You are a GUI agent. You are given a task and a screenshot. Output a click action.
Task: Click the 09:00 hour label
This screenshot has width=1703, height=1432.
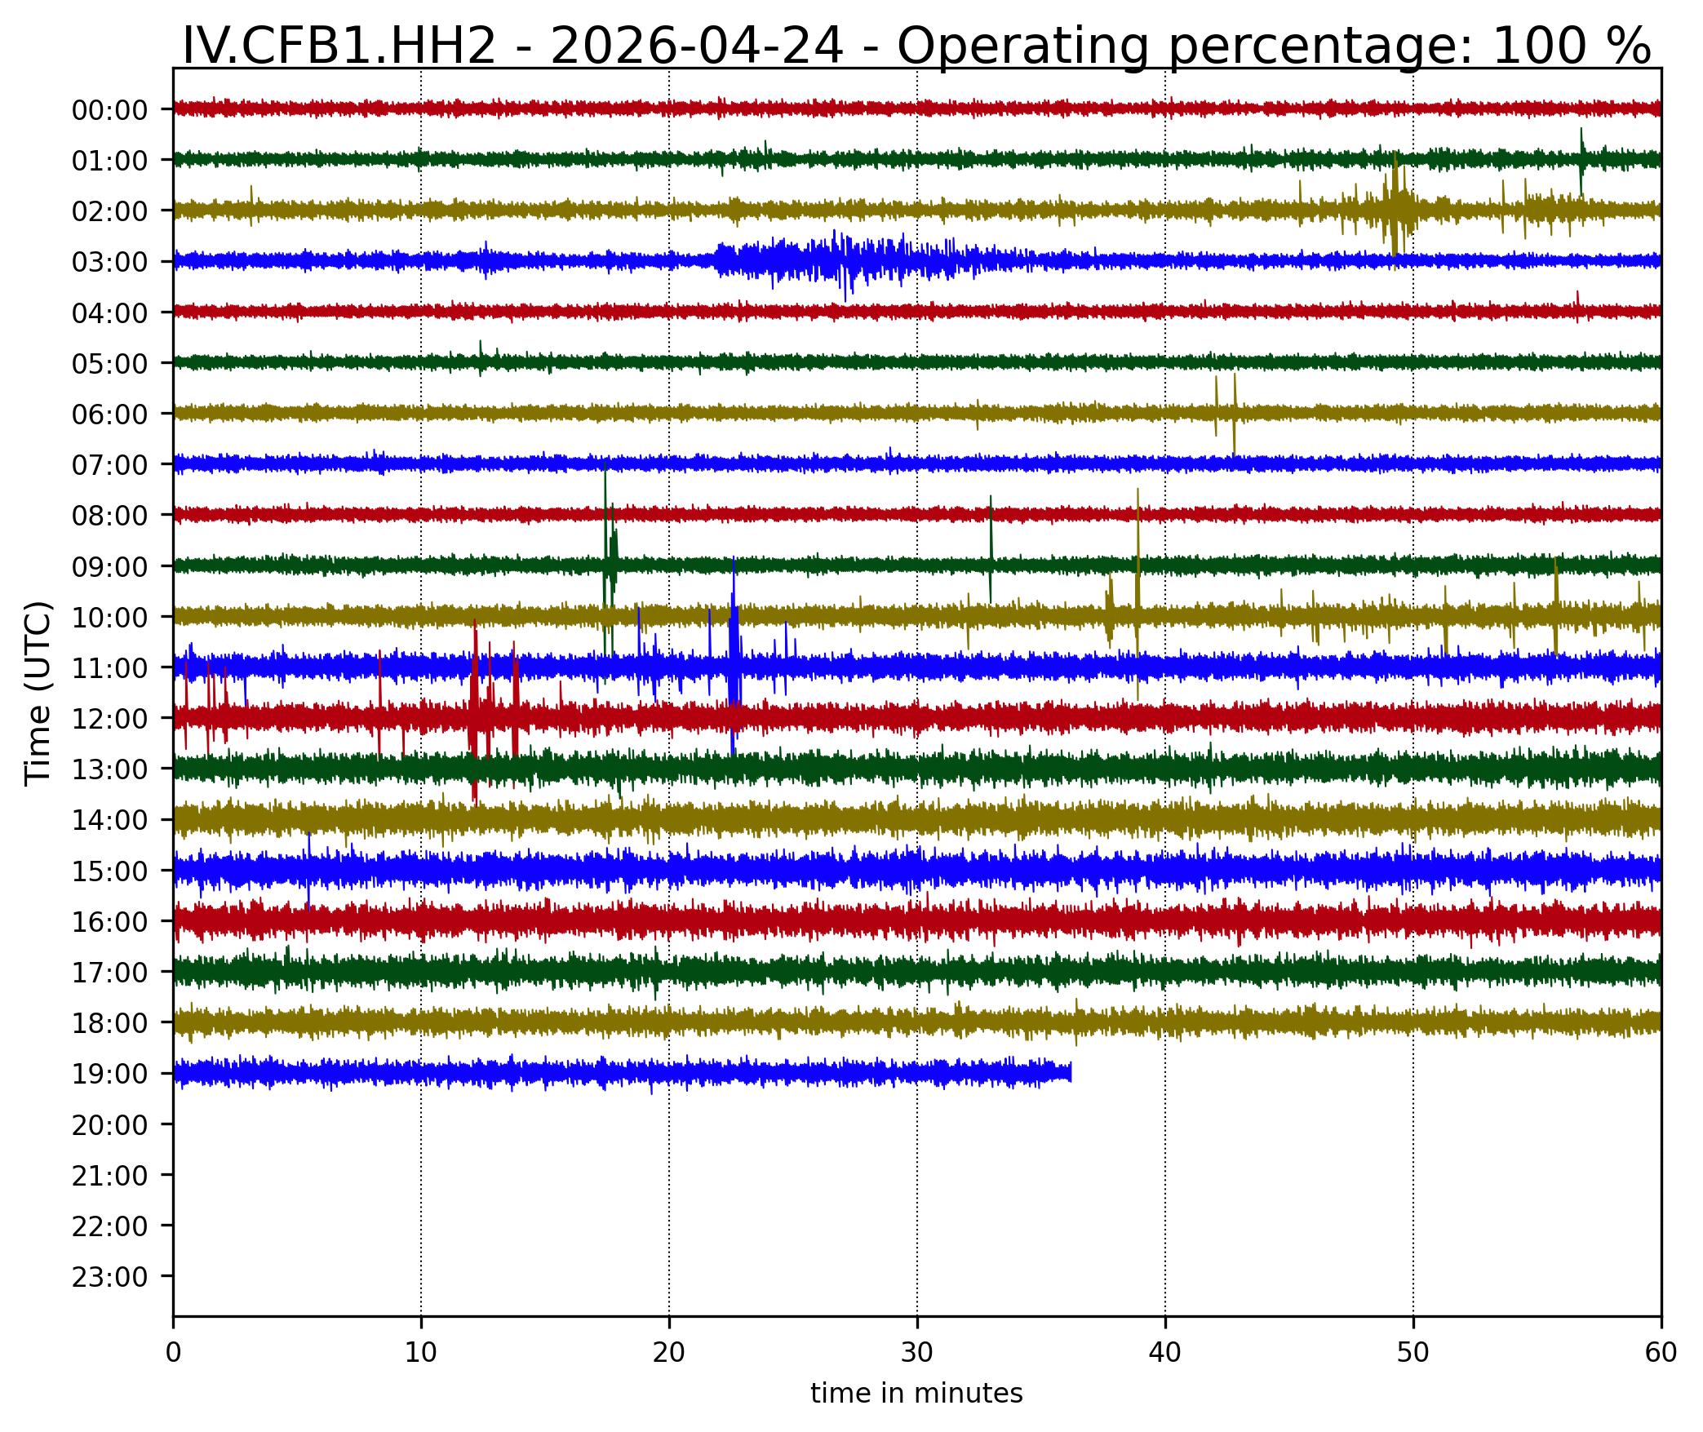point(109,567)
